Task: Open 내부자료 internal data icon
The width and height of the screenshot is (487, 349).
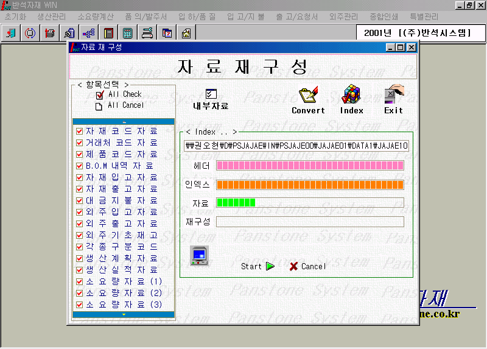Action: (x=211, y=94)
